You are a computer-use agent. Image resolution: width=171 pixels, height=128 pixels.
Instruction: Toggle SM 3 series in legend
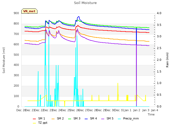pyautogui.click(x=74, y=118)
